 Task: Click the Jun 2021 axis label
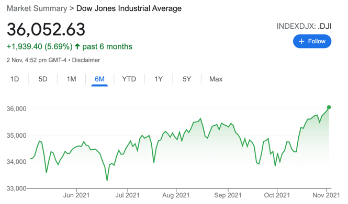click(x=76, y=195)
